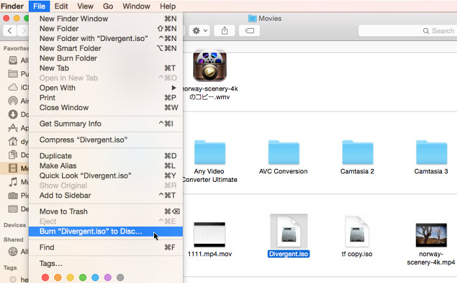Click the Share toolbar button

[225, 31]
